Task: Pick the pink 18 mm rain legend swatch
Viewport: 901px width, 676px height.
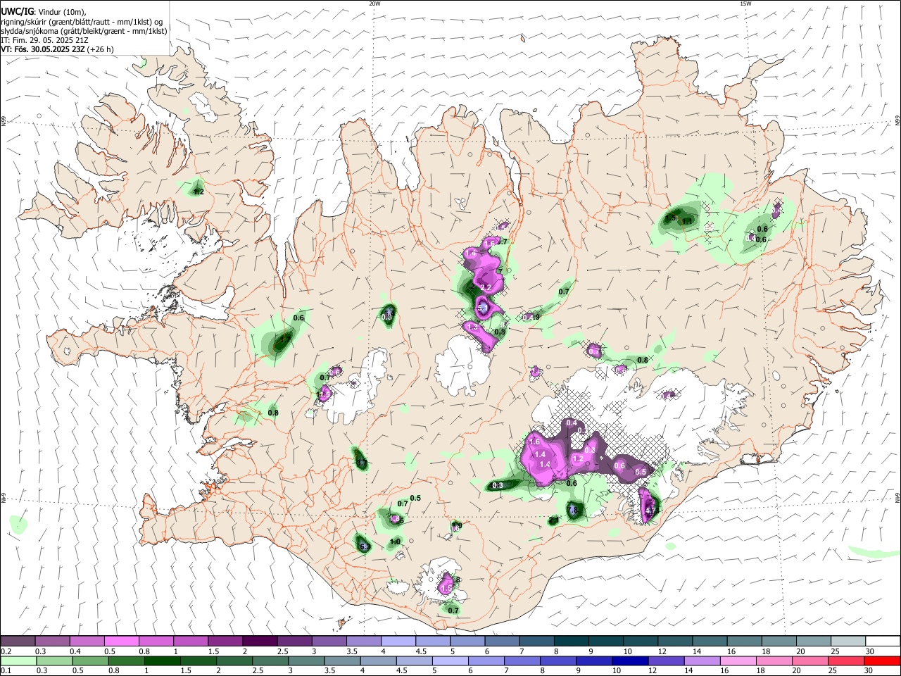Action: [774, 661]
